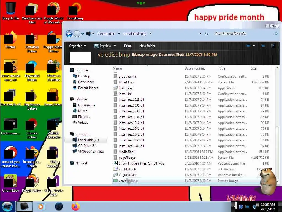
Task: Select the Windows Live Mail desktop icon
Action: pyautogui.click(x=32, y=13)
